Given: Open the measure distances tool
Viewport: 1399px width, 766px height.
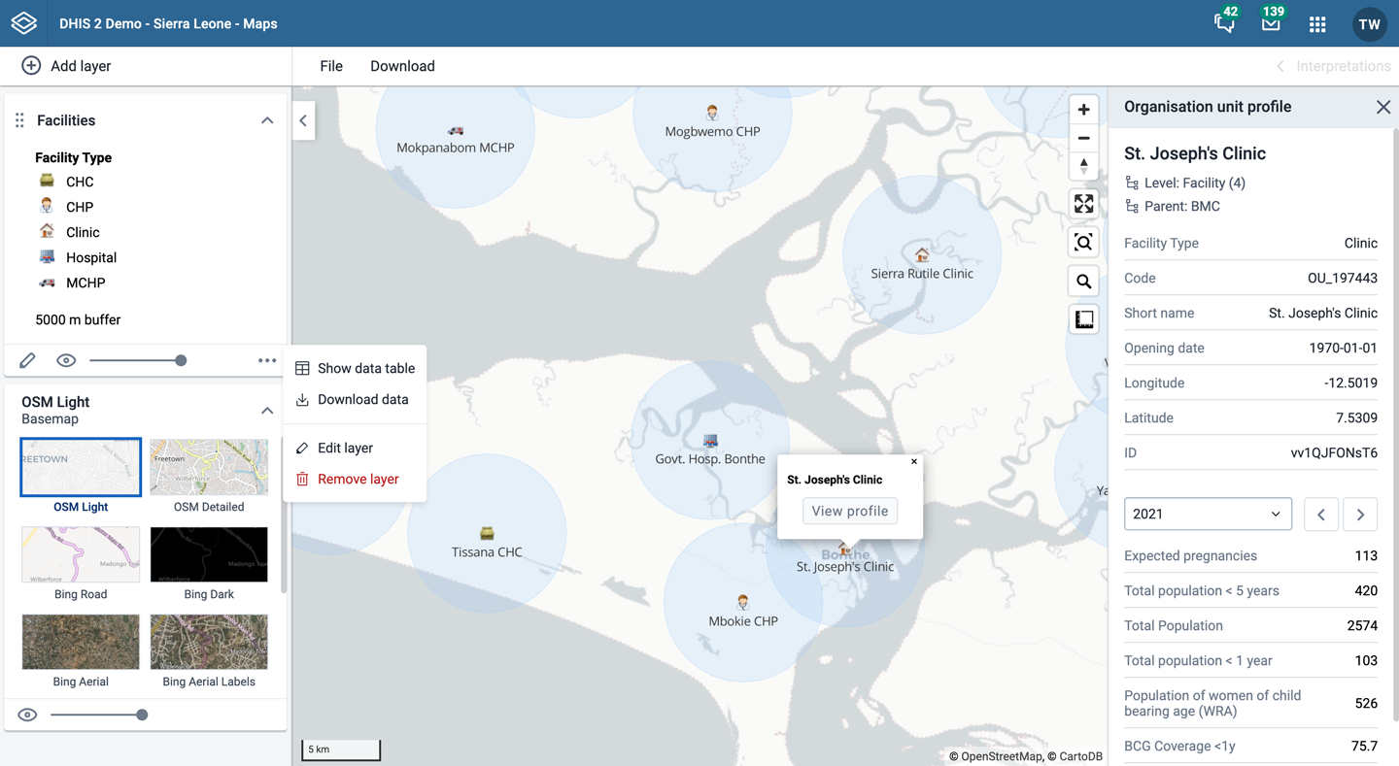Looking at the screenshot, I should [x=1084, y=319].
